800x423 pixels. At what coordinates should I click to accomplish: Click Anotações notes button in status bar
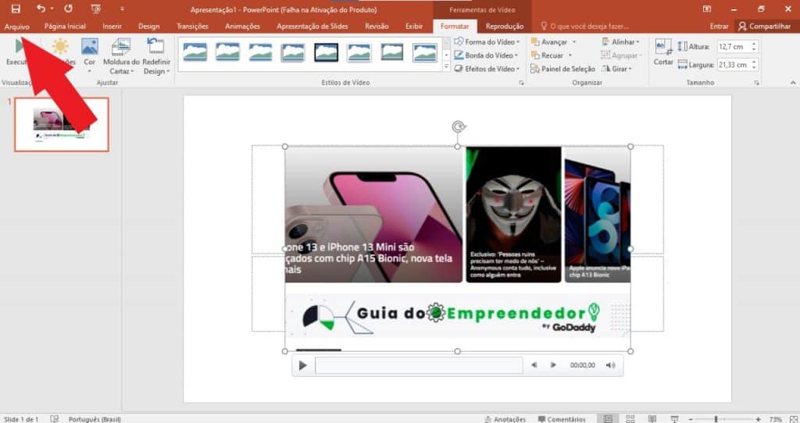(505, 419)
